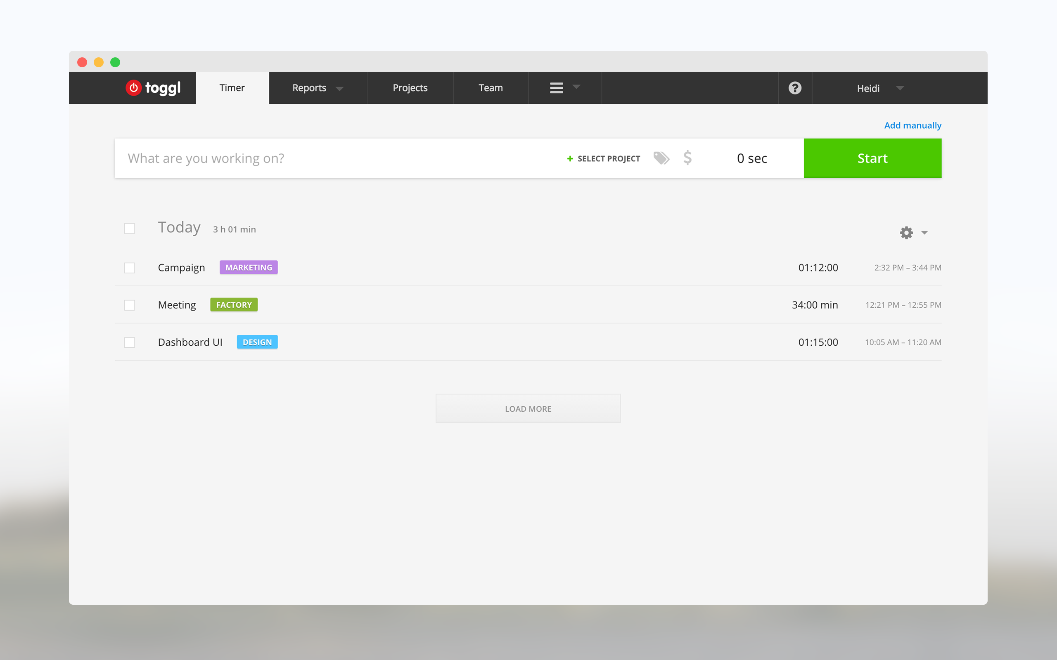The height and width of the screenshot is (660, 1057).
Task: Click the purple MARKETING project tag
Action: coord(249,267)
